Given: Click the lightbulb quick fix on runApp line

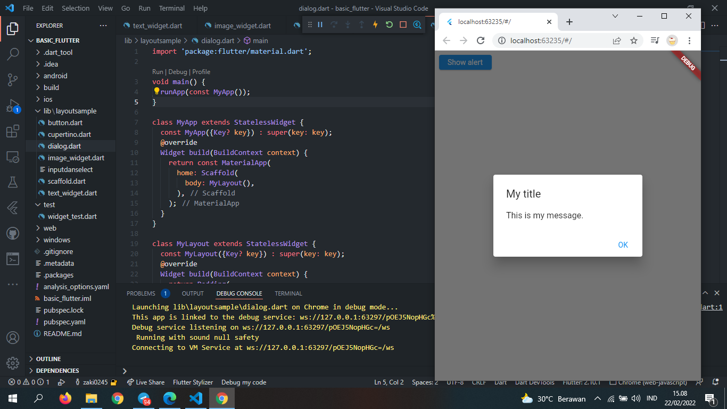Looking at the screenshot, I should point(156,92).
